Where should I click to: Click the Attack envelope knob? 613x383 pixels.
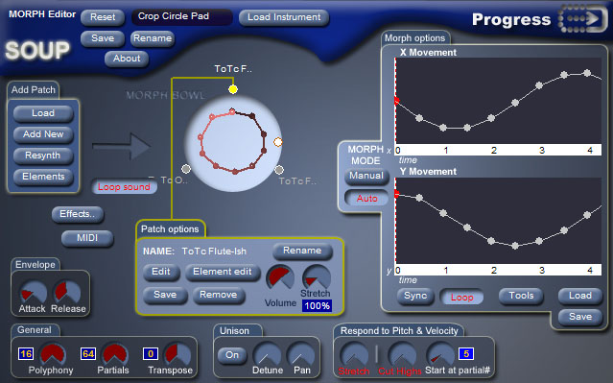34,292
